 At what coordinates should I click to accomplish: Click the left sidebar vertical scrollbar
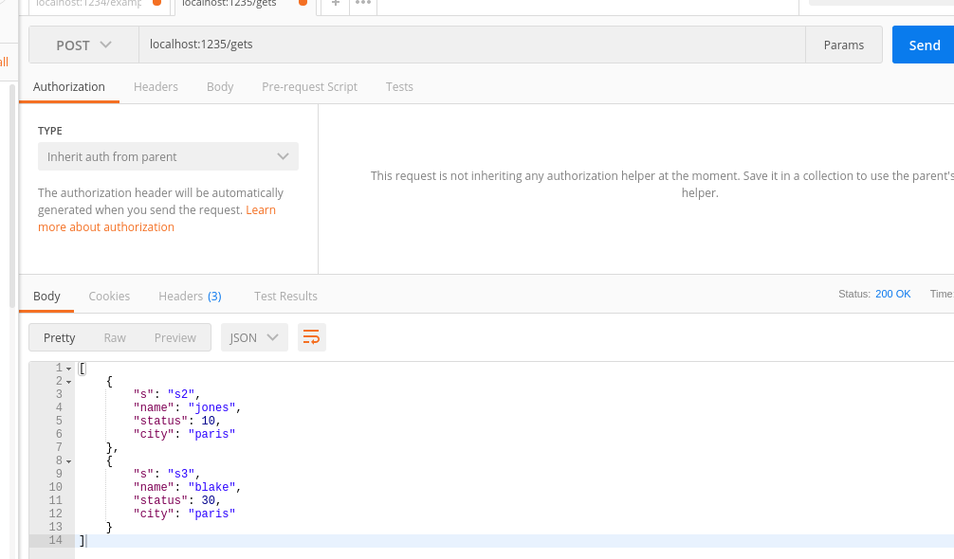[12, 196]
